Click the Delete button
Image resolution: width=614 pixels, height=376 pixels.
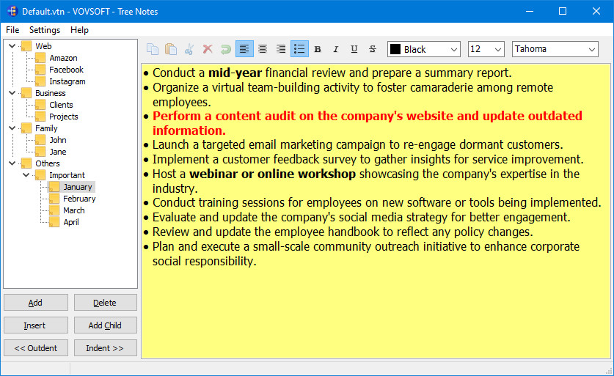click(106, 303)
